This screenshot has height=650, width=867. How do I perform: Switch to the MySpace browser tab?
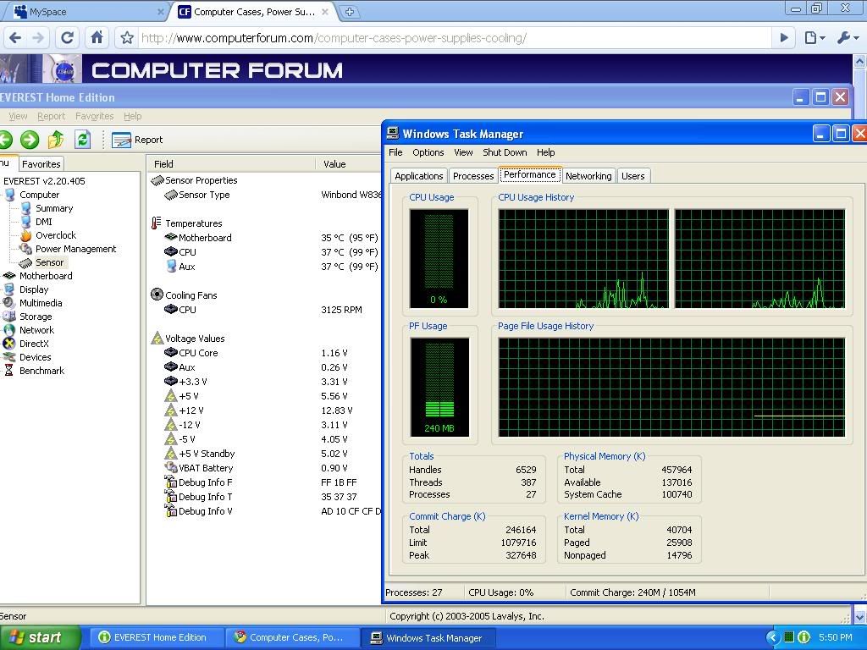[85, 12]
